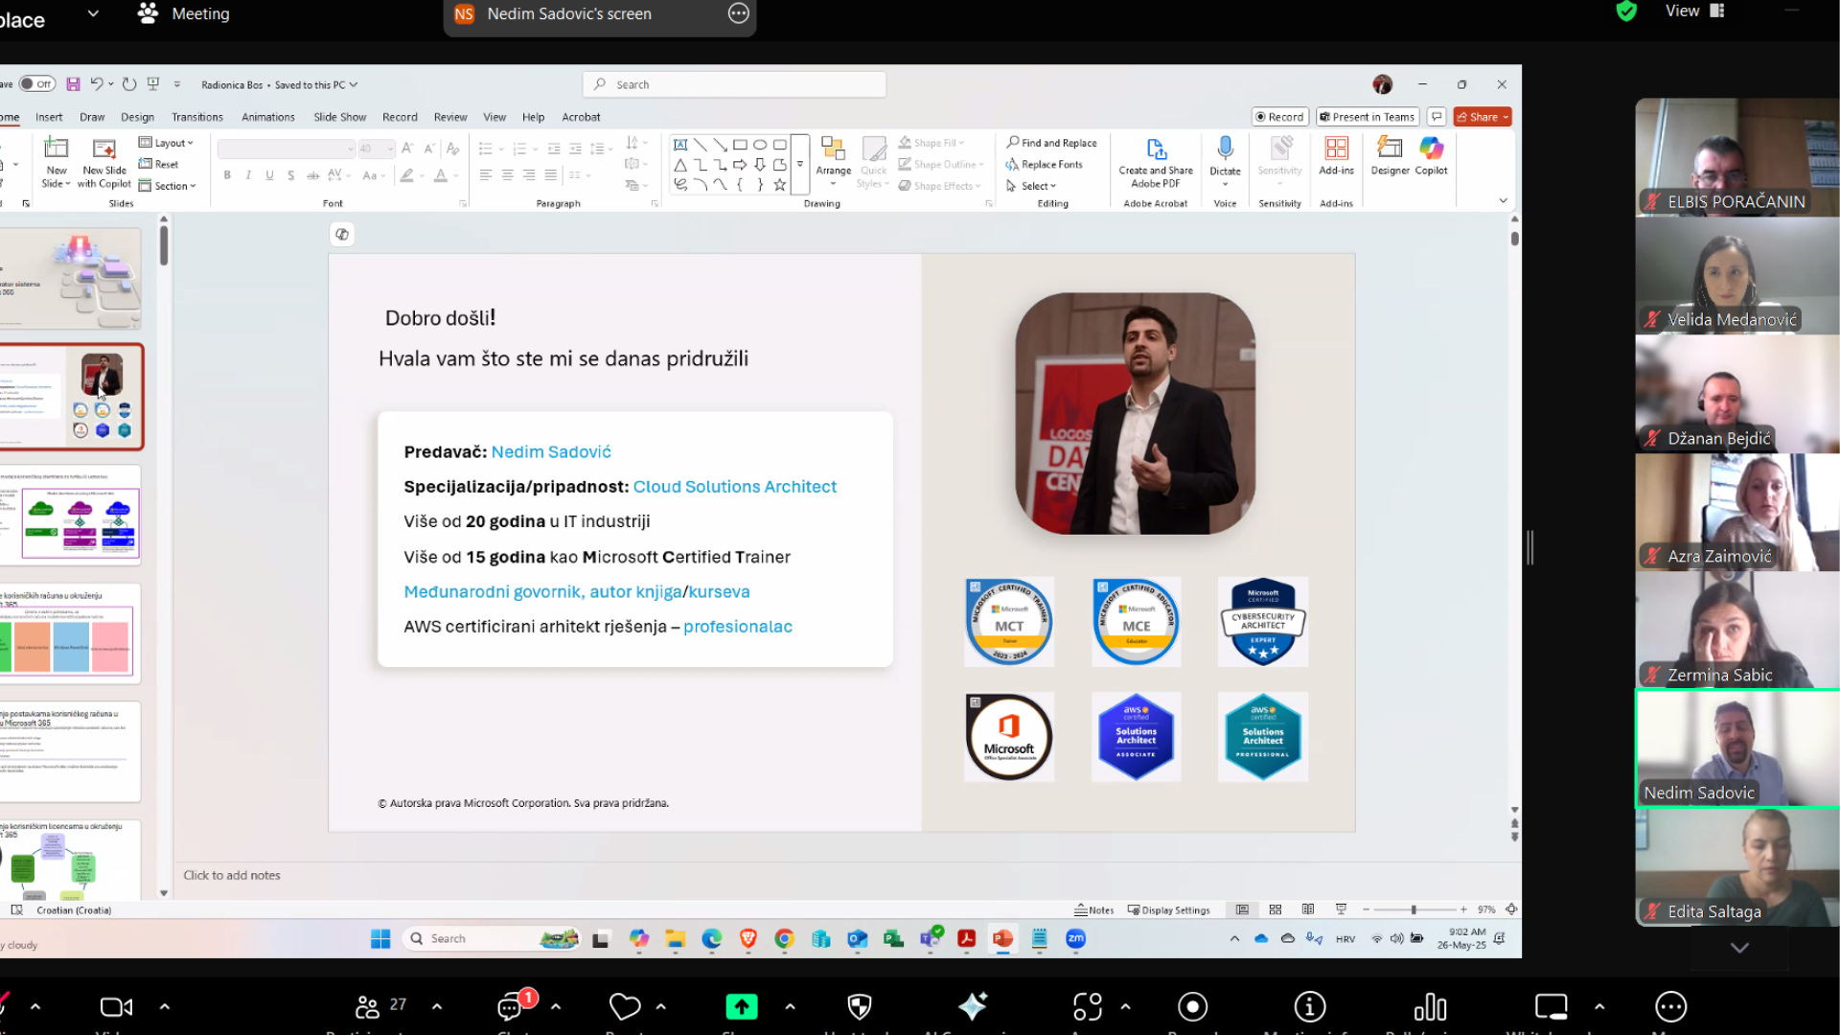Open the Animations tab
The height and width of the screenshot is (1035, 1840).
tap(268, 117)
